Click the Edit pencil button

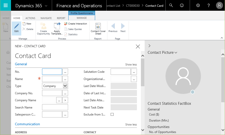(x=17, y=28)
